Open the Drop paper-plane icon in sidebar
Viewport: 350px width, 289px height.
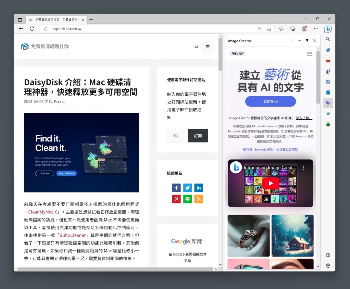(x=328, y=114)
